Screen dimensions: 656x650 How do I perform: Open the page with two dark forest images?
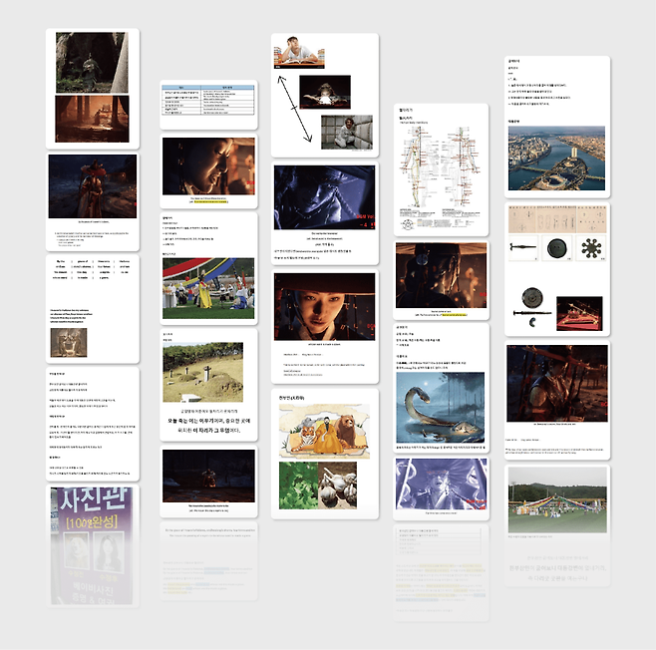pyautogui.click(x=92, y=88)
